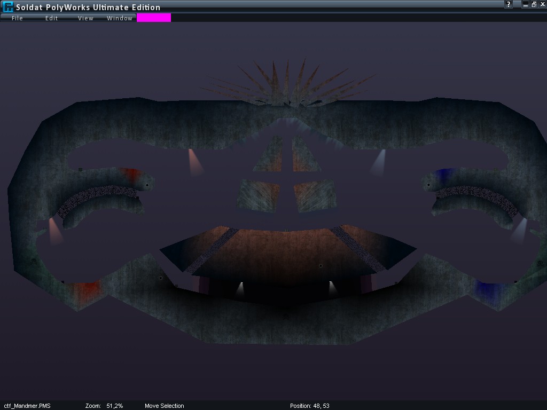Viewport: 547px width, 410px height.
Task: Click the magenta color block in menu bar
Action: [154, 18]
